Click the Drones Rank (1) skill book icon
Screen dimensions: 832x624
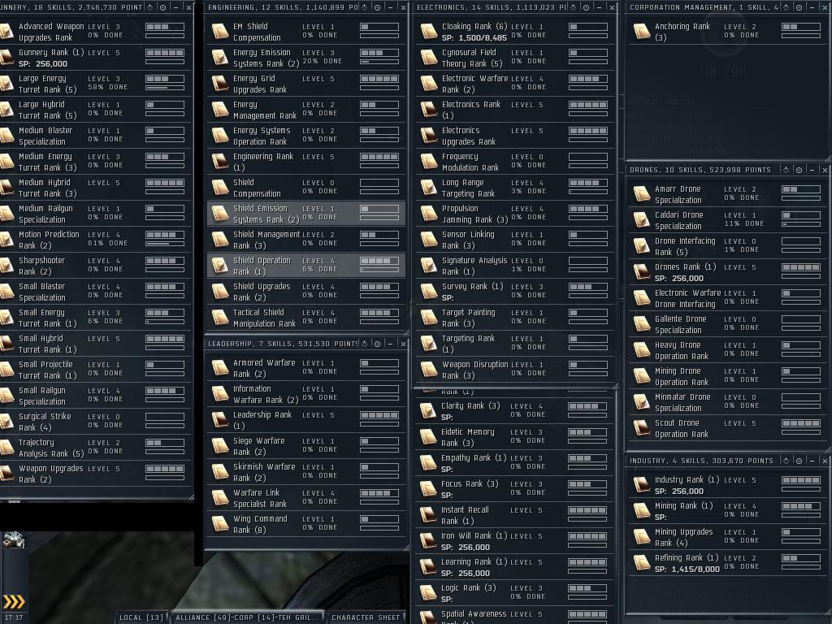642,271
